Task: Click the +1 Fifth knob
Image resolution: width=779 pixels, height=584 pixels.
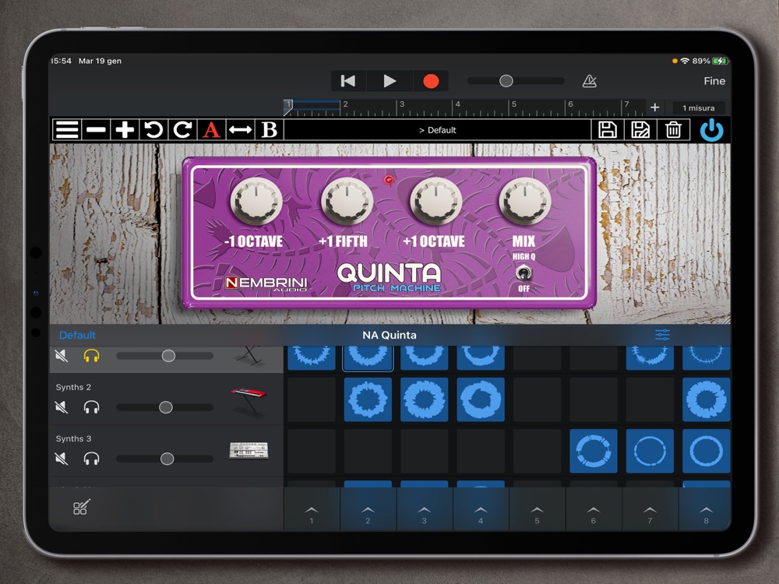Action: [347, 201]
